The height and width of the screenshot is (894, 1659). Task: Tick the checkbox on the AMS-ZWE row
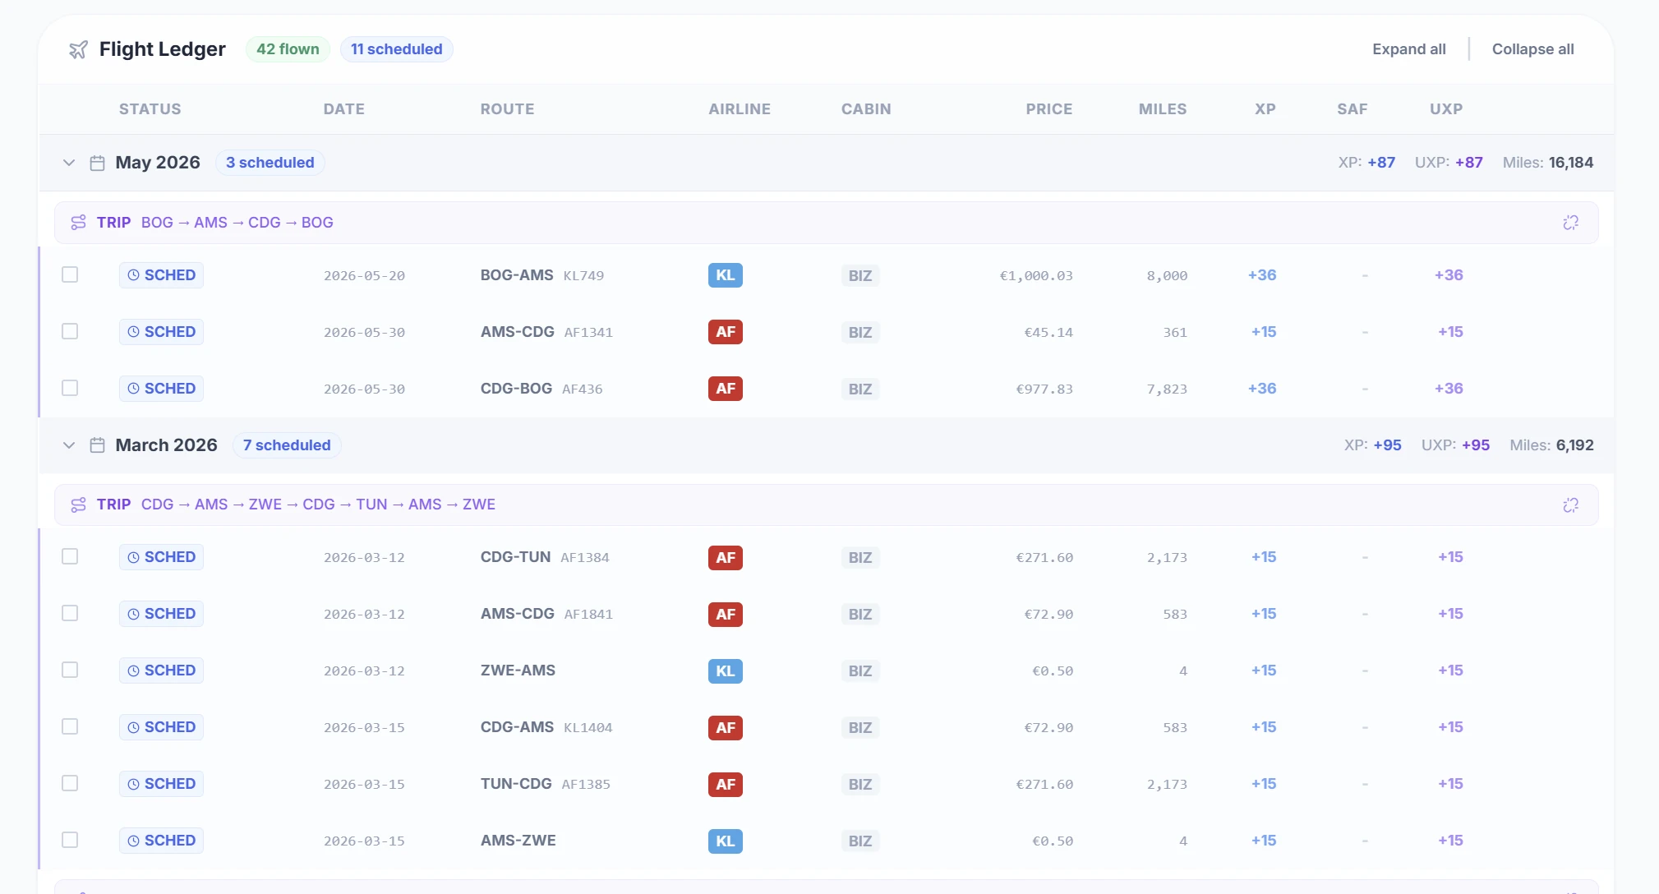pos(70,840)
